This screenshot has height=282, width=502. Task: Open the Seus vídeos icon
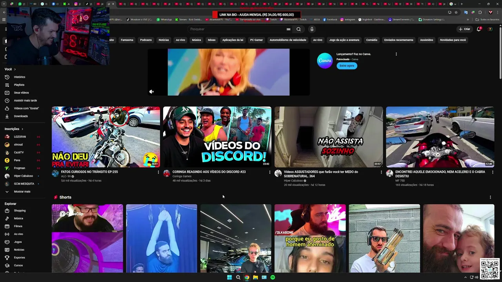click(x=7, y=92)
